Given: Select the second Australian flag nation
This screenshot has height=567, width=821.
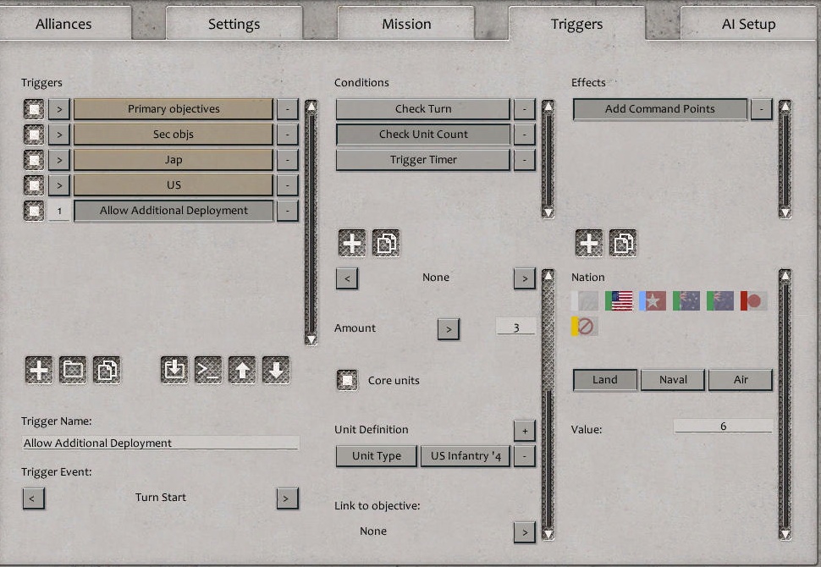Looking at the screenshot, I should coord(720,301).
